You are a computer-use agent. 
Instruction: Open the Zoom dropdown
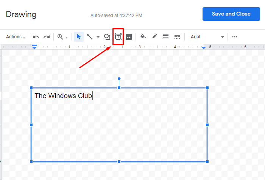pos(62,37)
